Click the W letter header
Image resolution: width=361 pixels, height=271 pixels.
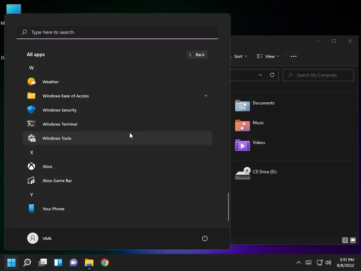[x=31, y=68]
